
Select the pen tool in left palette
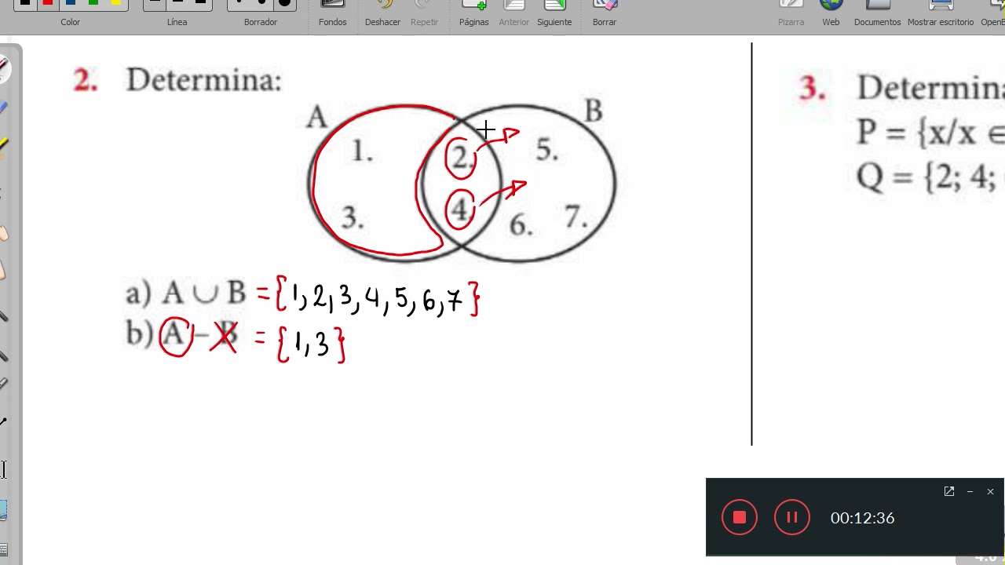[x=4, y=68]
